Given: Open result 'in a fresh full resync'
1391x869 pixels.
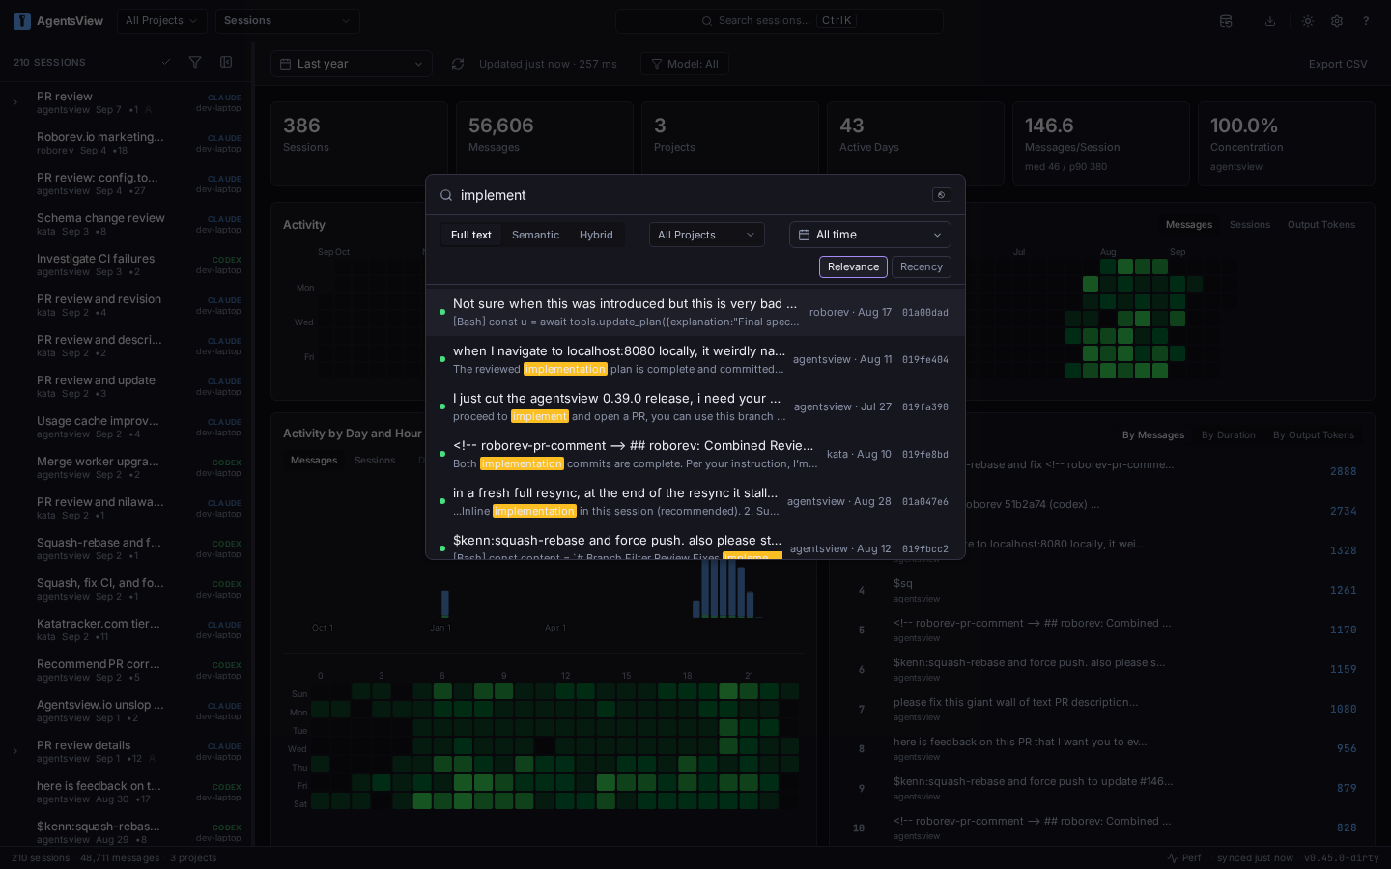Looking at the screenshot, I should coord(695,501).
